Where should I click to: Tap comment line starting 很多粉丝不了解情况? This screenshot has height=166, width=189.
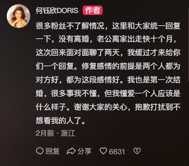point(108,26)
